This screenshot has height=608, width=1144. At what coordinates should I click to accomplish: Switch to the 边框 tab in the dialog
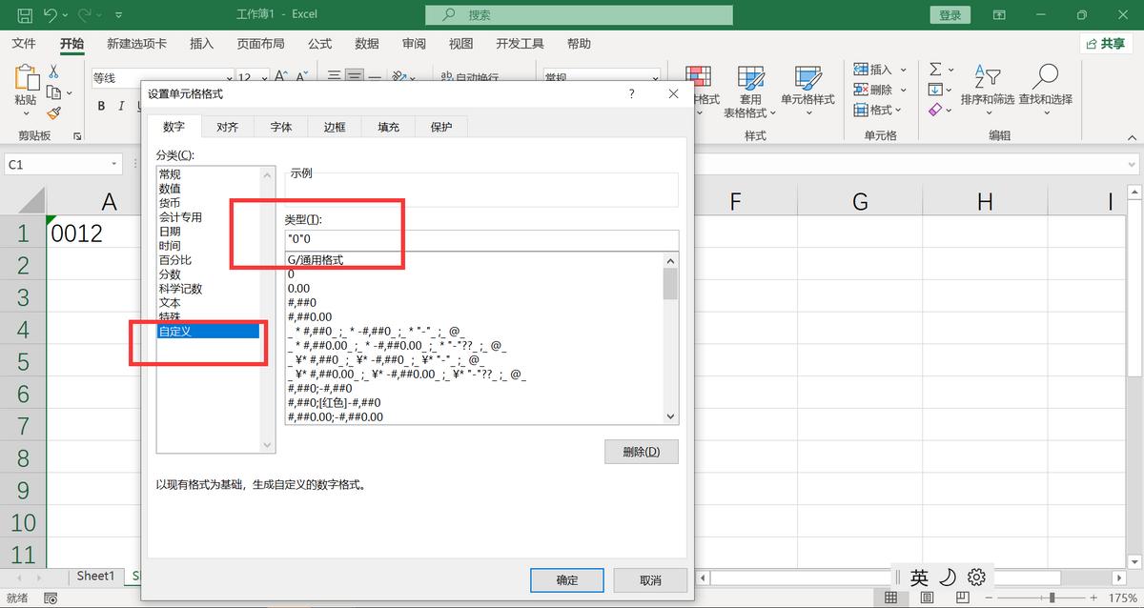[x=334, y=125]
